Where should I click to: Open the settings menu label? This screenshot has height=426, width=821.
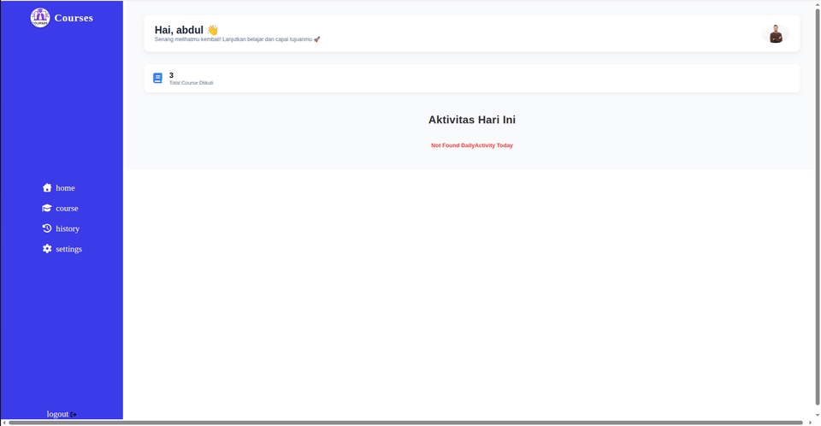[x=68, y=250]
